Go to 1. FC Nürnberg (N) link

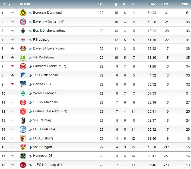47,165
